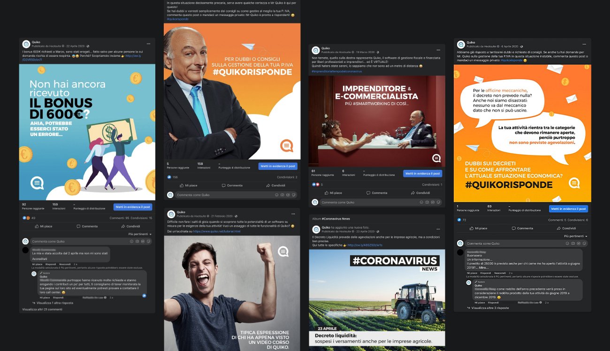The width and height of the screenshot is (610, 351).
Task: Open emoji picker in 6 Aprile post comment box
Action: pyautogui.click(x=568, y=244)
